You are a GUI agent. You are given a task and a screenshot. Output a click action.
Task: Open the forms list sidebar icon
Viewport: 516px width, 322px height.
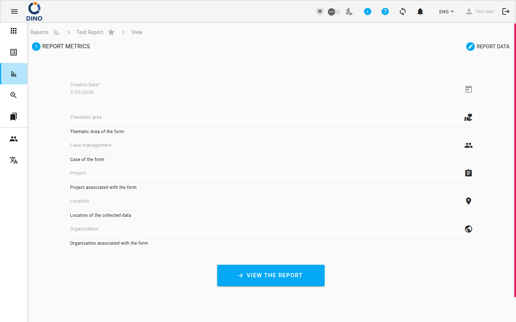tap(14, 52)
